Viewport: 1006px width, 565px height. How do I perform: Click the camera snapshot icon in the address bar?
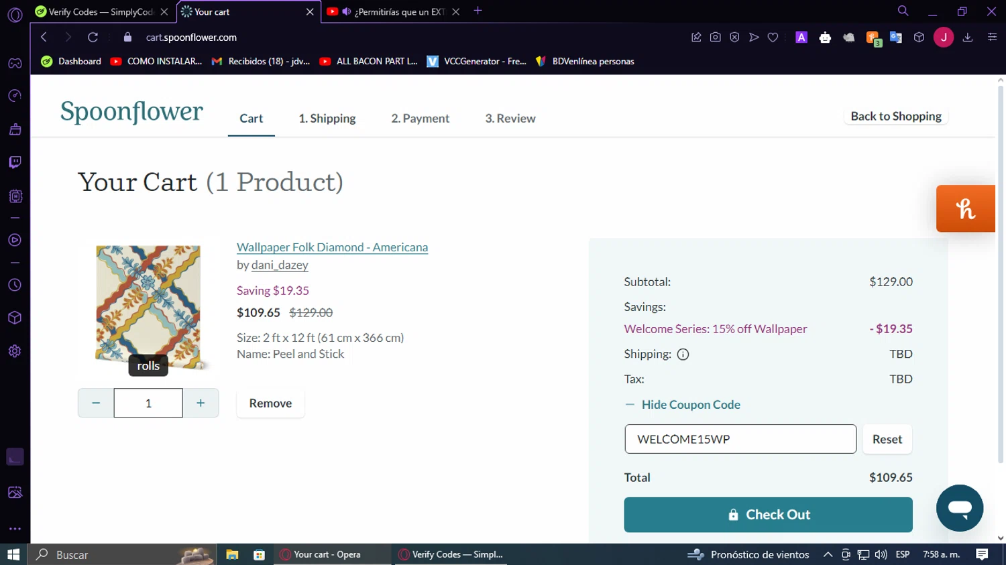(716, 38)
